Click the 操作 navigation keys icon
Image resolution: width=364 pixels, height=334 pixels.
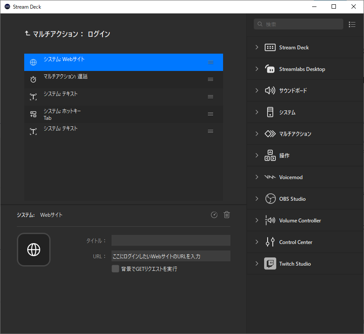[x=270, y=155]
